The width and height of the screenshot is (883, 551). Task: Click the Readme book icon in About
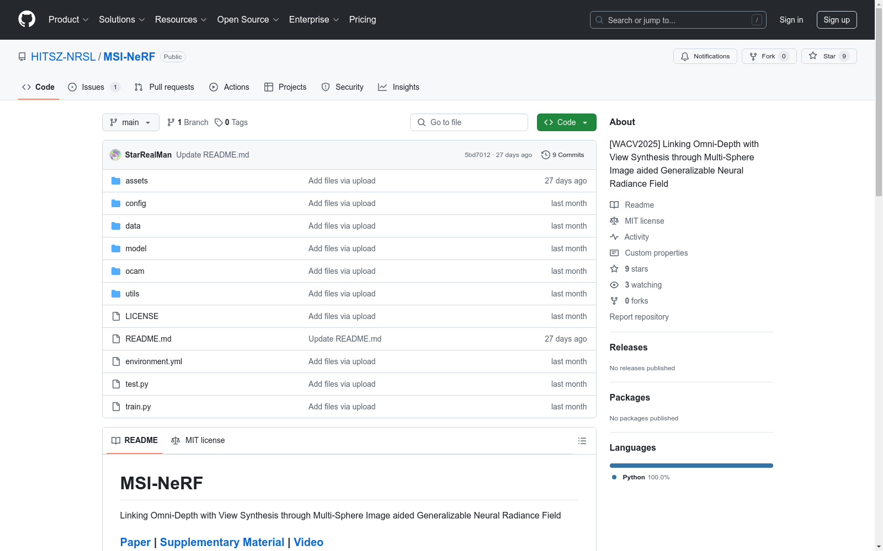(614, 205)
